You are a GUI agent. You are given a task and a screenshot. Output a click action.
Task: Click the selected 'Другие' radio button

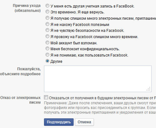(47, 61)
